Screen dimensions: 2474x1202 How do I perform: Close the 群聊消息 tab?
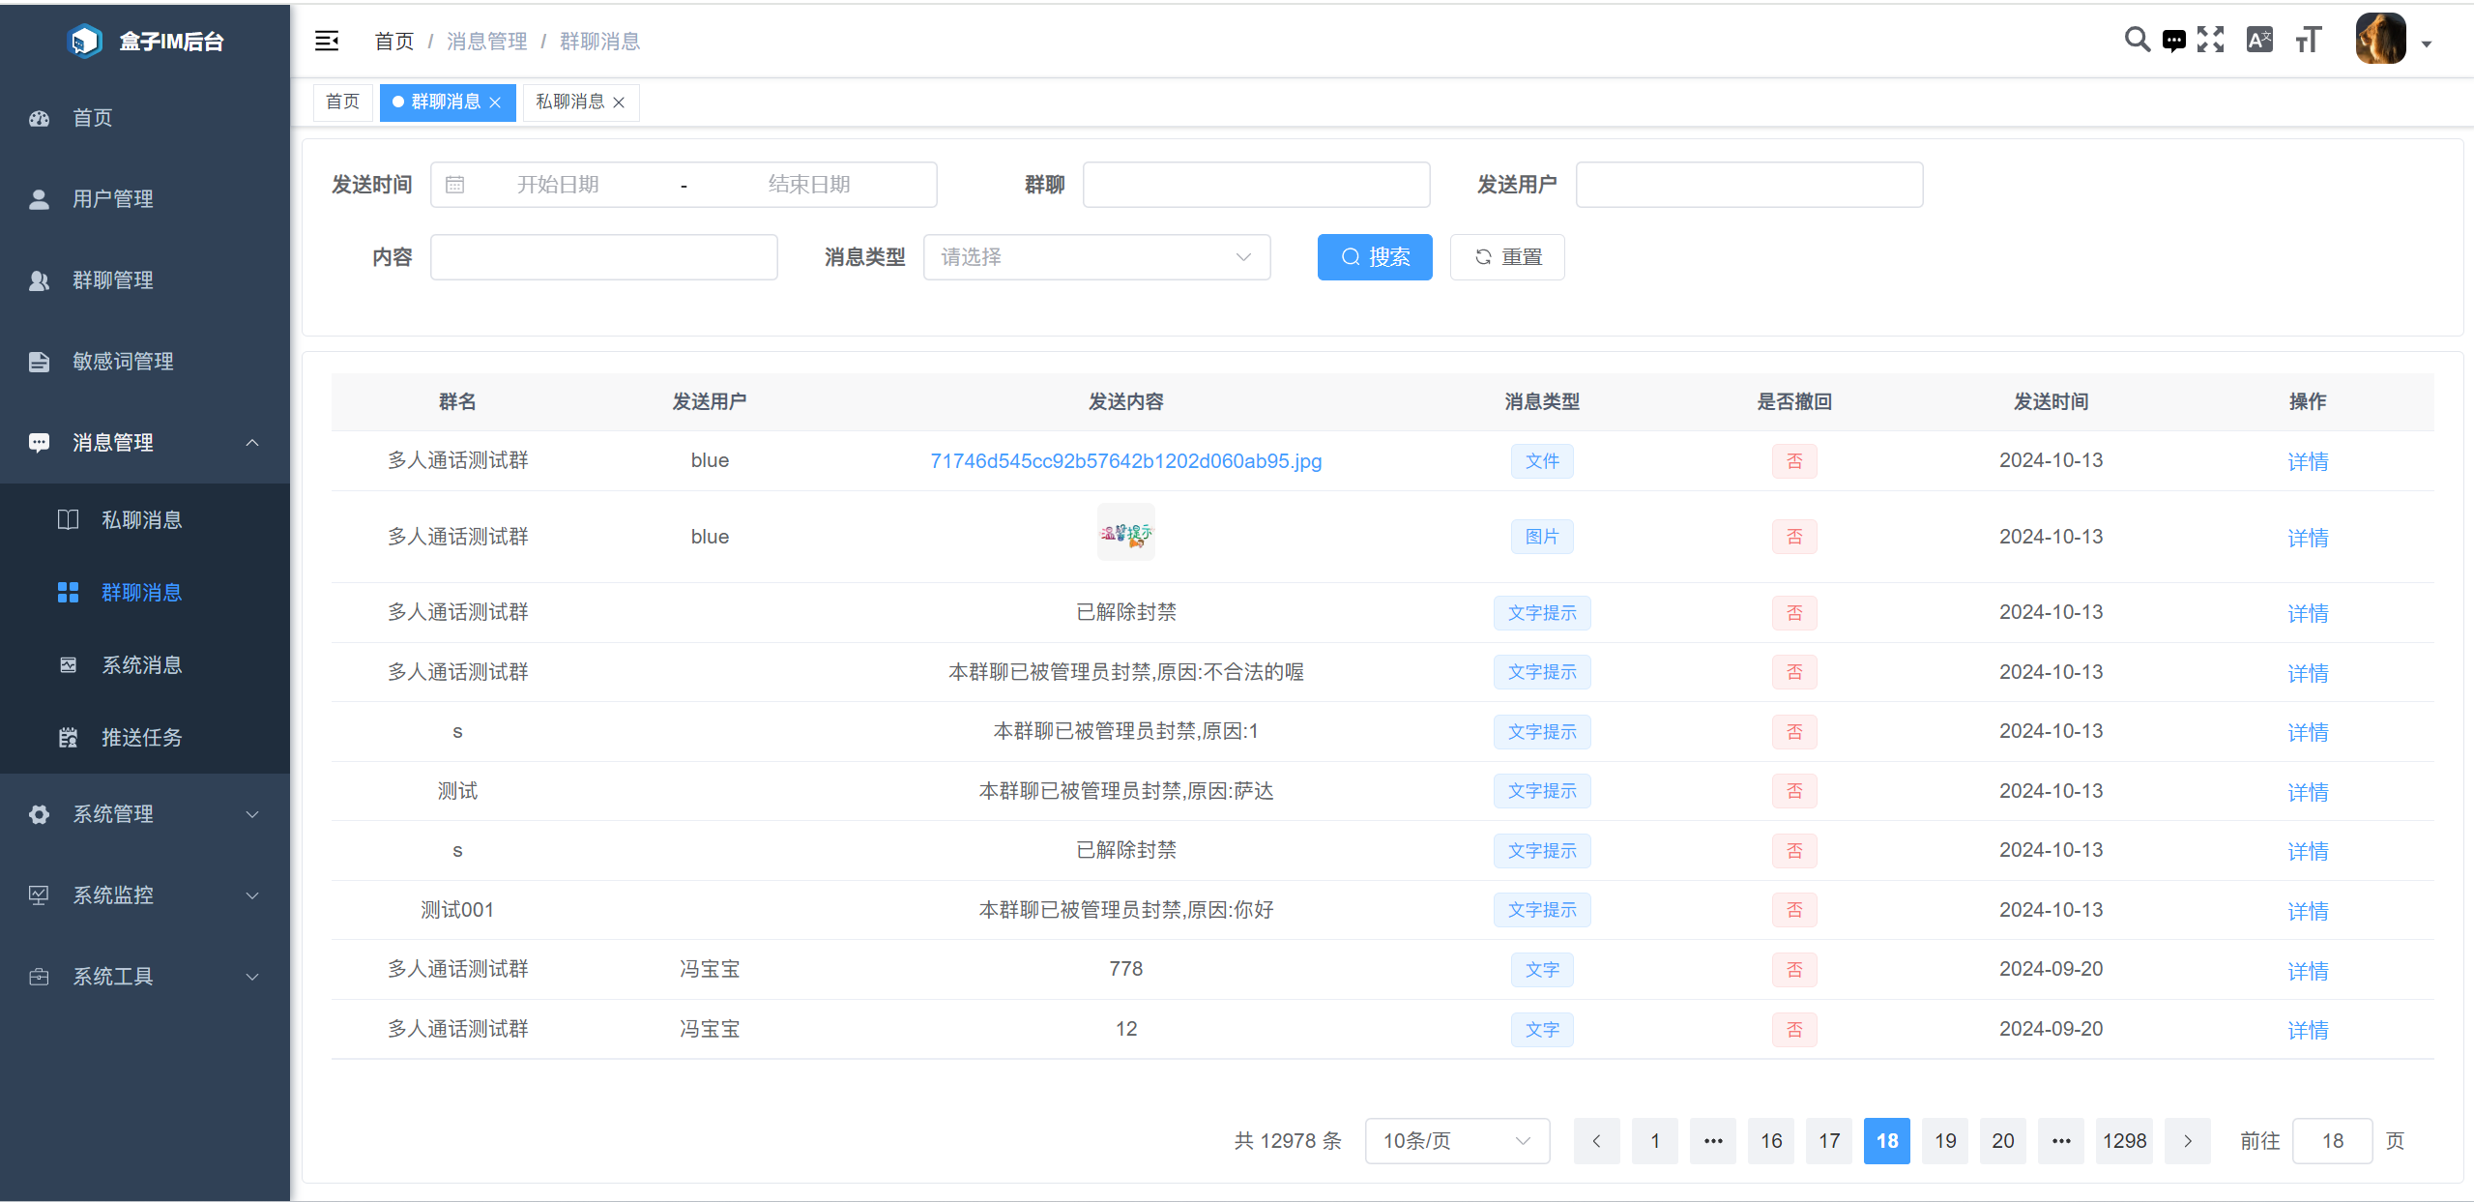(x=496, y=103)
